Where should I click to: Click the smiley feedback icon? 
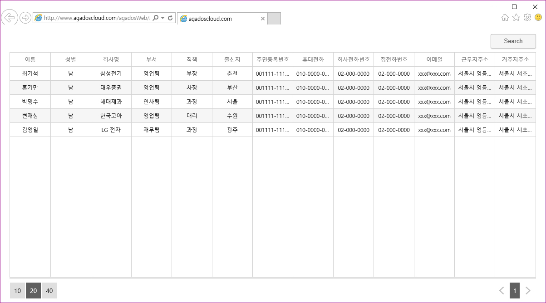click(x=538, y=18)
